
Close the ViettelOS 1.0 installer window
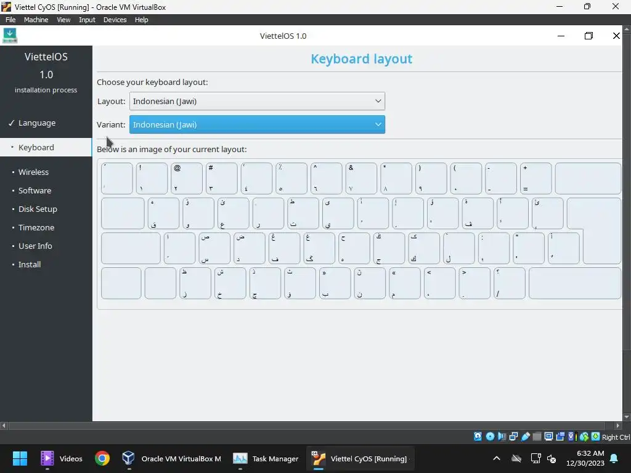click(616, 36)
